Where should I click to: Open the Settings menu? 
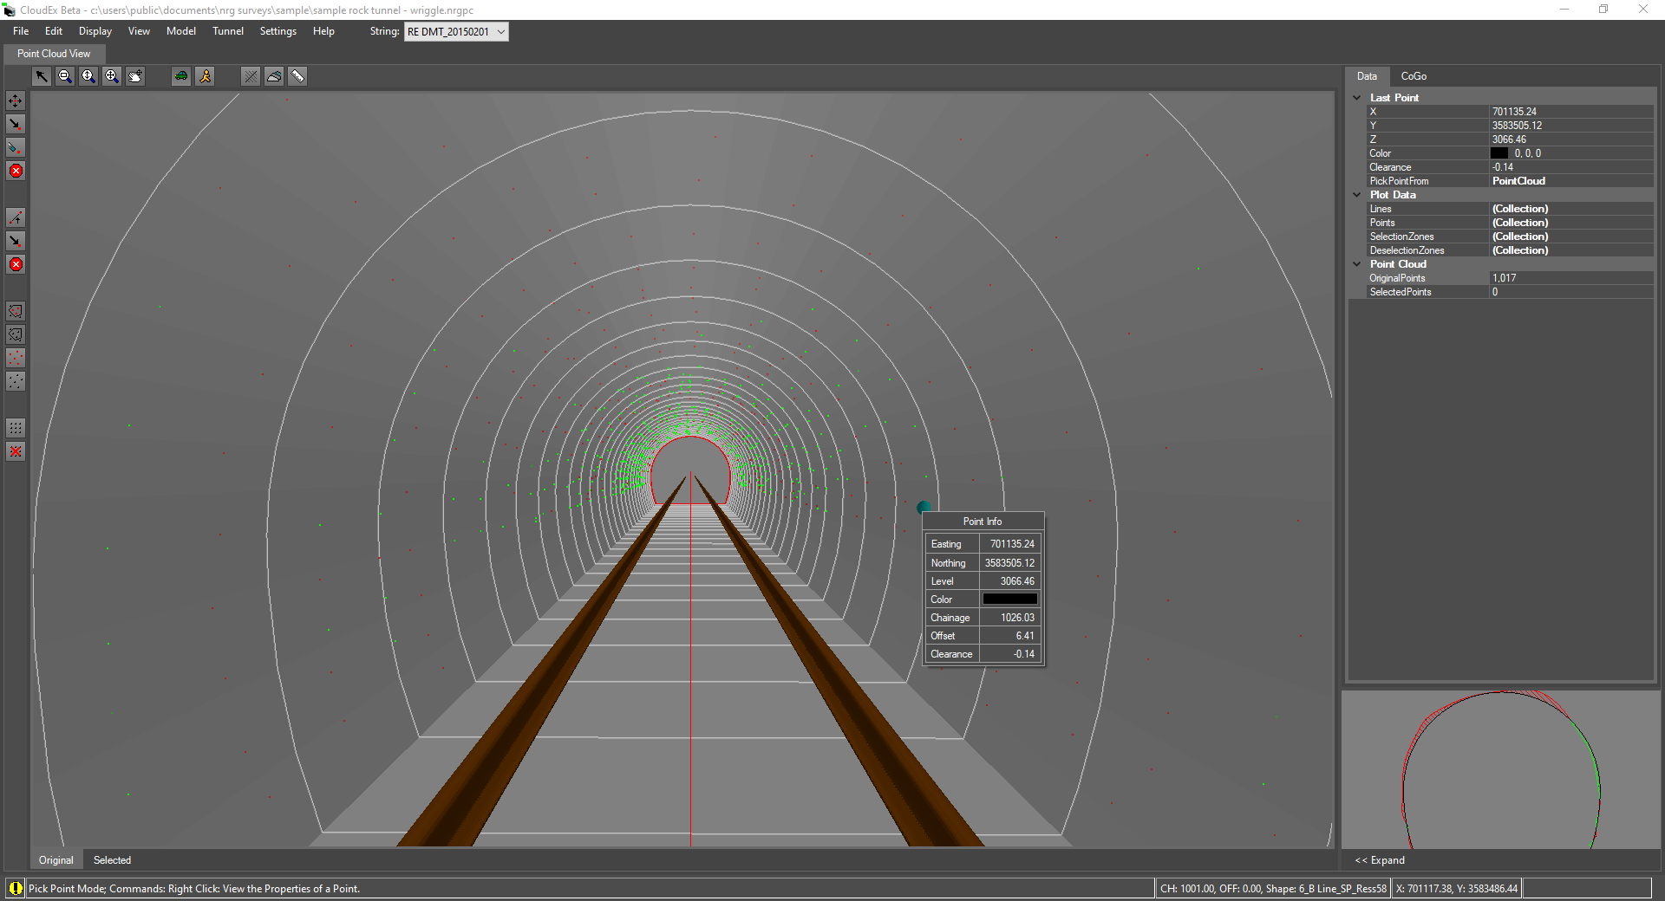278,31
